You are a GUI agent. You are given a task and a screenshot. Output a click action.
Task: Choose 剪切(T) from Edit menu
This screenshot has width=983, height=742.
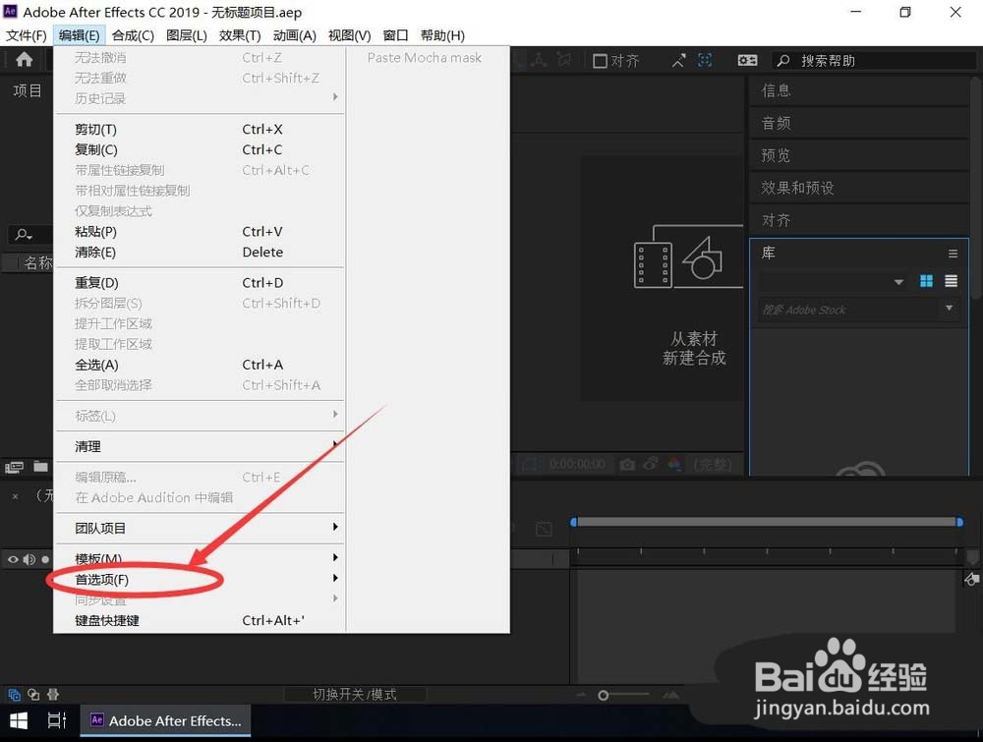pyautogui.click(x=200, y=129)
